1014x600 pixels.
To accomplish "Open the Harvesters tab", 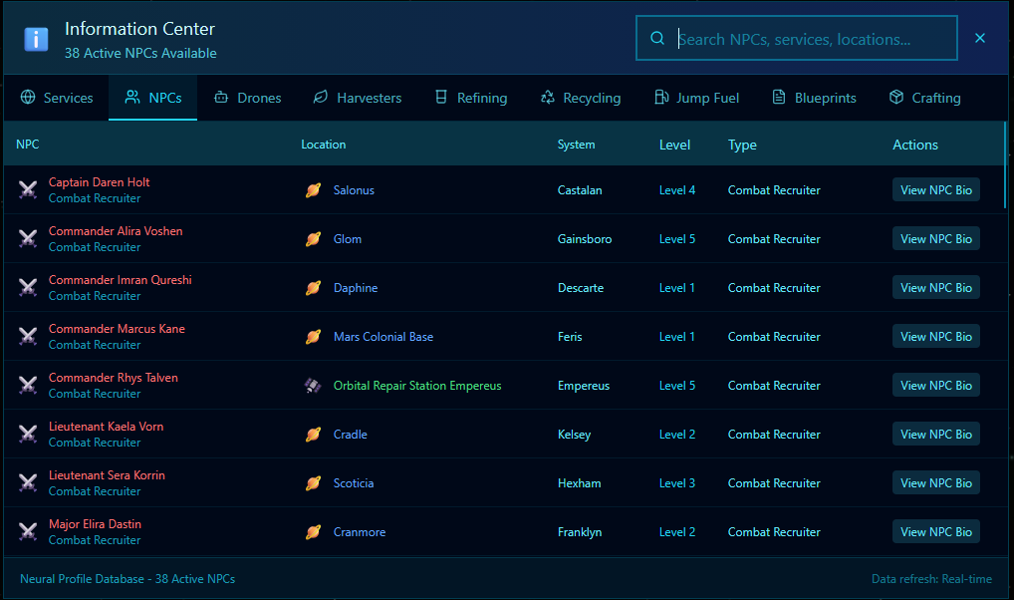I will (358, 98).
